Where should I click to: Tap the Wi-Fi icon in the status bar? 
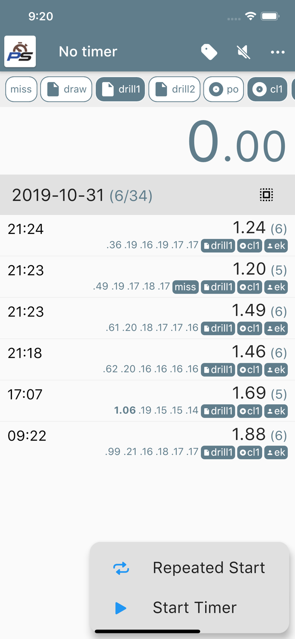click(x=250, y=16)
